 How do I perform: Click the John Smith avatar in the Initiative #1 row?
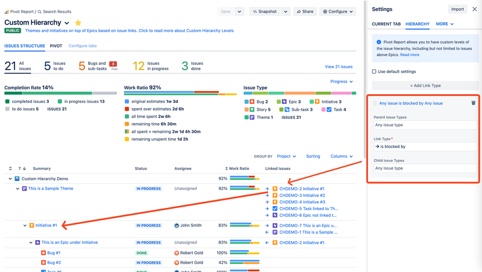pyautogui.click(x=177, y=226)
